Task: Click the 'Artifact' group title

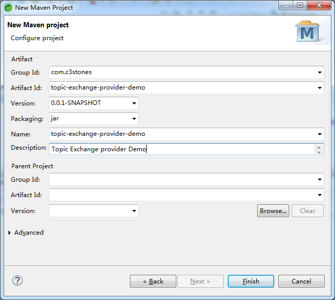Action: click(22, 59)
